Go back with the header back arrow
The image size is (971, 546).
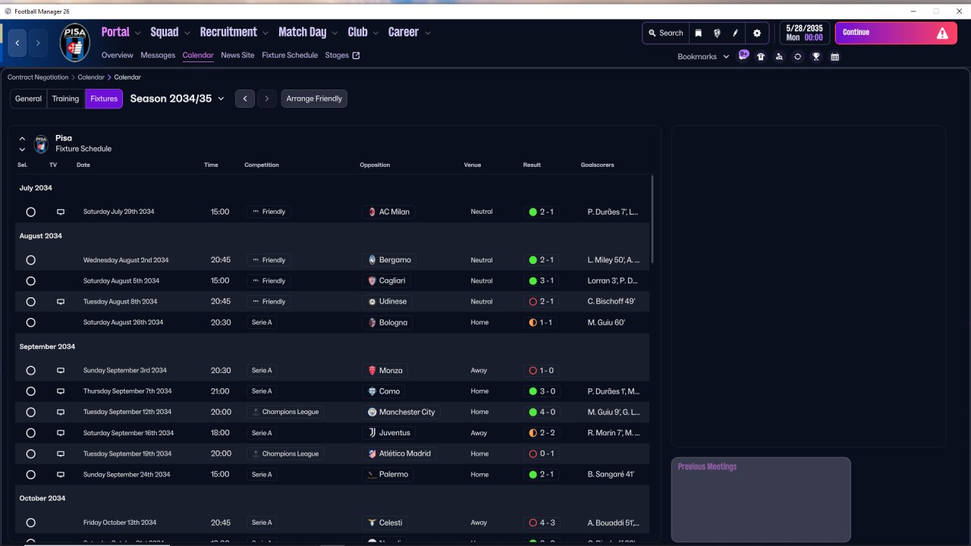17,43
